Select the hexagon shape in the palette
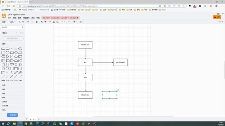Image resolution: width=225 pixels, height=126 pixels. [3, 57]
